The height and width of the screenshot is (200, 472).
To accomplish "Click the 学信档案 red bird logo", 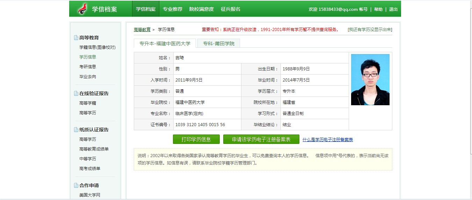I will (x=82, y=9).
